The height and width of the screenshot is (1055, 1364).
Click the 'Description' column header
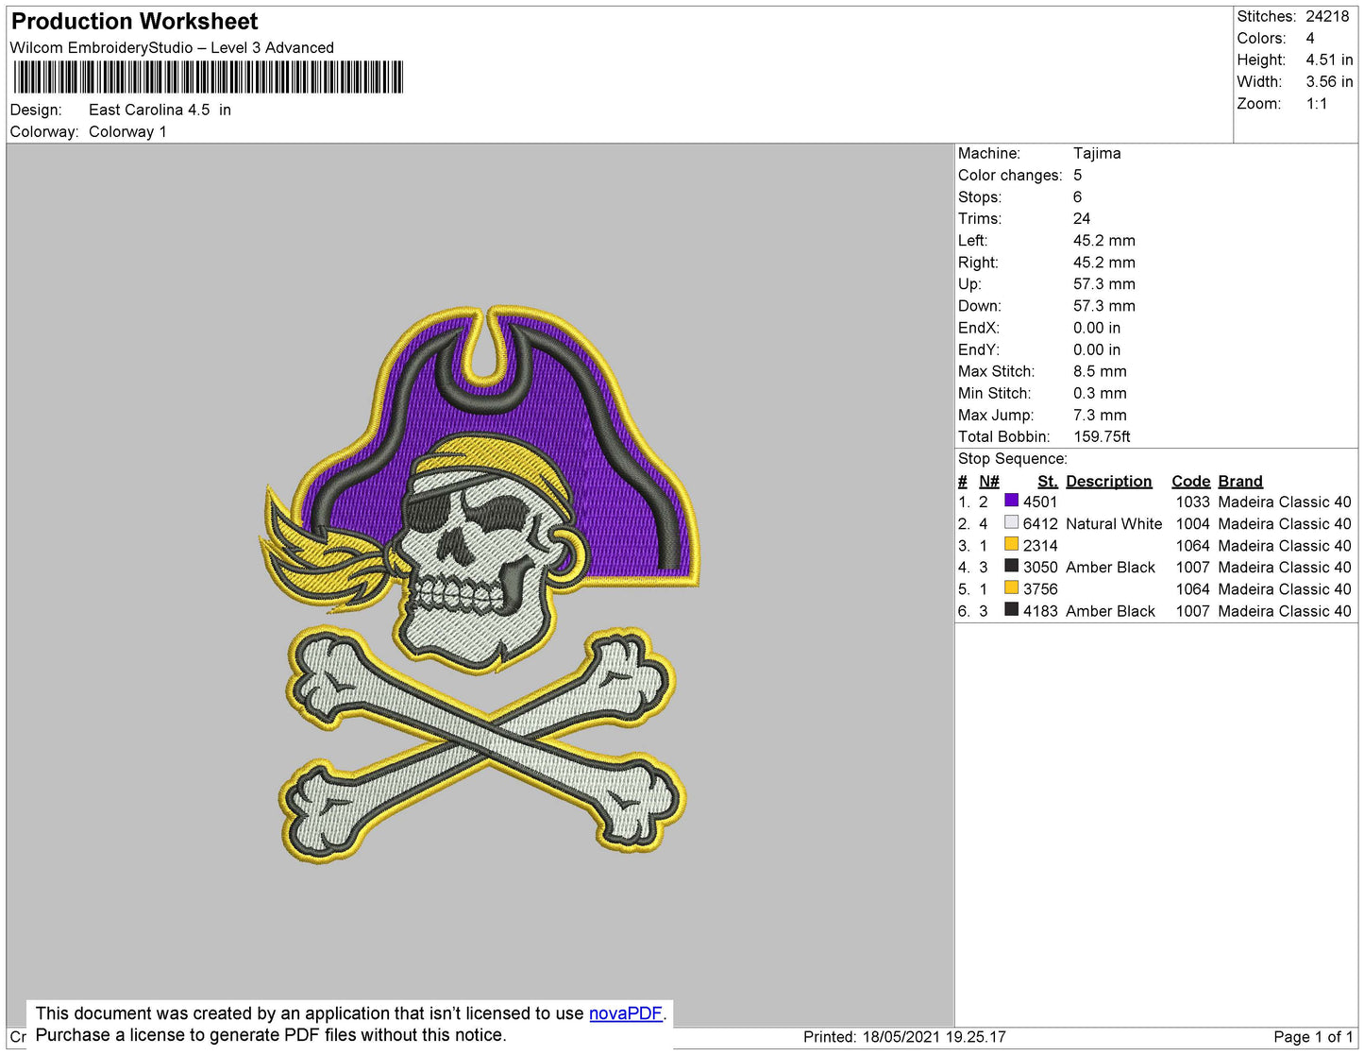(1108, 482)
